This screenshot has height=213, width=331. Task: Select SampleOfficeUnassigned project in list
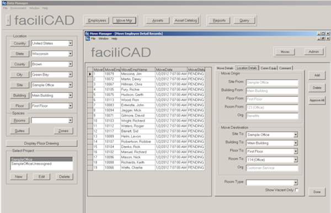[x=31, y=164]
